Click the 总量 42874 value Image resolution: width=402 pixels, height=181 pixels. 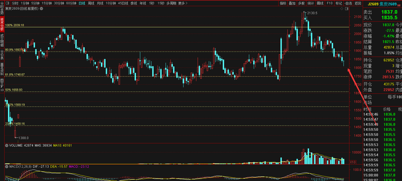(389, 47)
